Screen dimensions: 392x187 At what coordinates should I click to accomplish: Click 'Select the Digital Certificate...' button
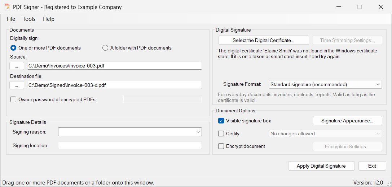pos(264,40)
